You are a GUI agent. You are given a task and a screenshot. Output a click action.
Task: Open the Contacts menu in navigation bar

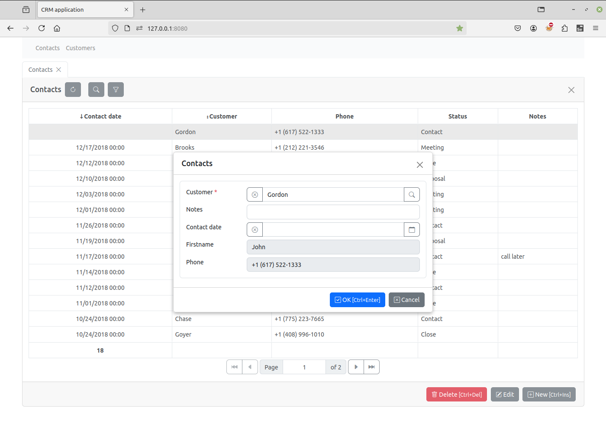(x=48, y=48)
